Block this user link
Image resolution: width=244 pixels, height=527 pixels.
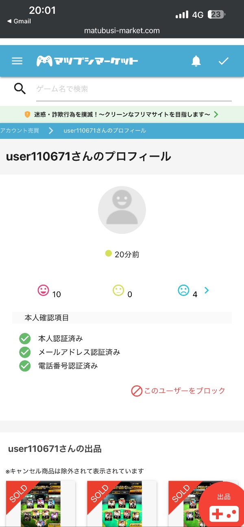tap(178, 391)
